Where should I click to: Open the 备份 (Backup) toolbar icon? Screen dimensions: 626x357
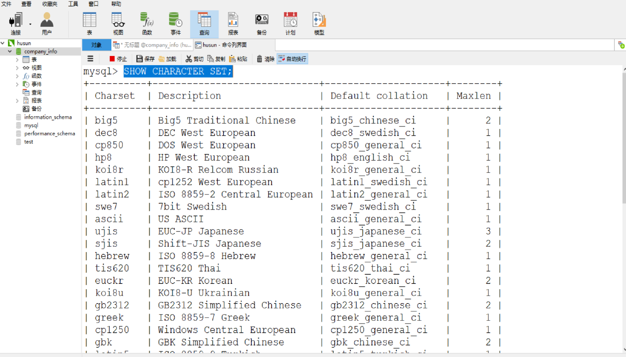pyautogui.click(x=261, y=23)
